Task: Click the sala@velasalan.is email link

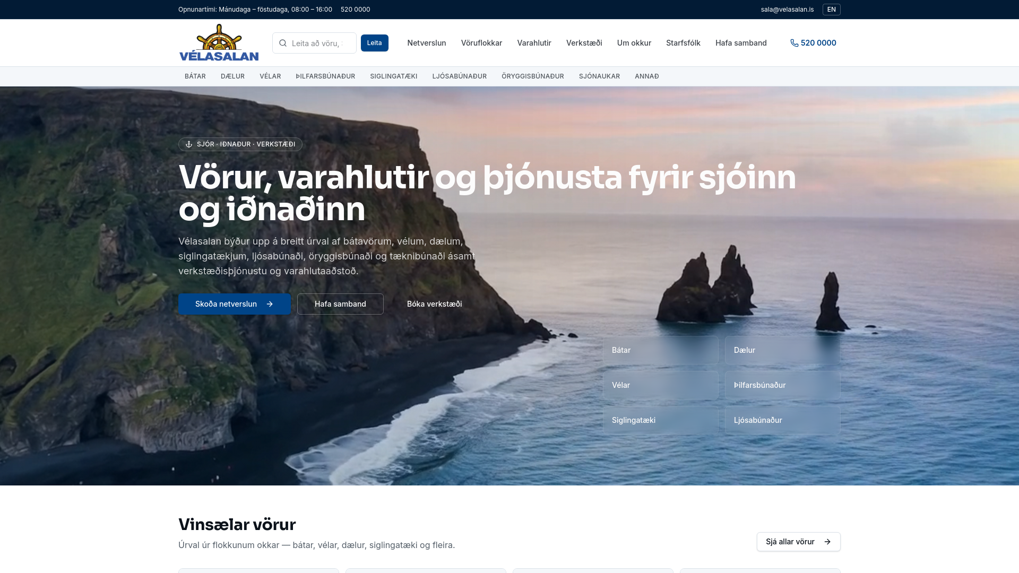Action: (787, 10)
